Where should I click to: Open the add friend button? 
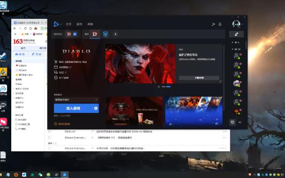click(x=236, y=34)
